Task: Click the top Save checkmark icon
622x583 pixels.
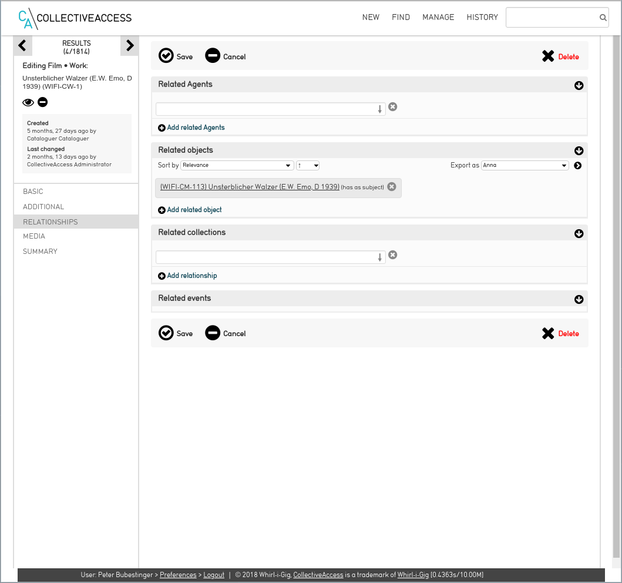Action: point(166,56)
